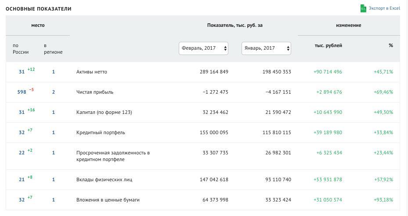The height and width of the screenshot is (216, 408).
Task: Click the value 289 164 849
Action: 214,72
